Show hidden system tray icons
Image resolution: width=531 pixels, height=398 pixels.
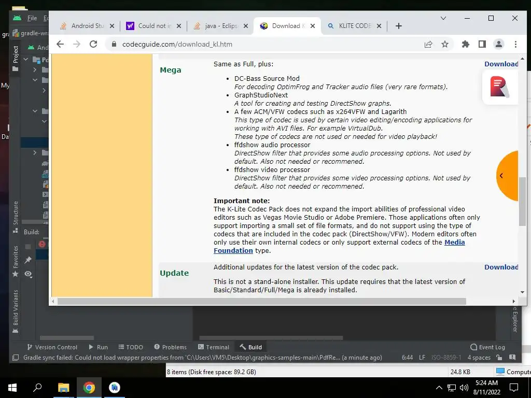pos(439,388)
